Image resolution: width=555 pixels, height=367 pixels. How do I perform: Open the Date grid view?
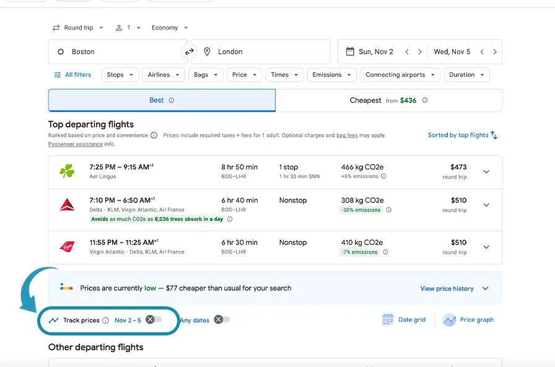click(x=404, y=320)
